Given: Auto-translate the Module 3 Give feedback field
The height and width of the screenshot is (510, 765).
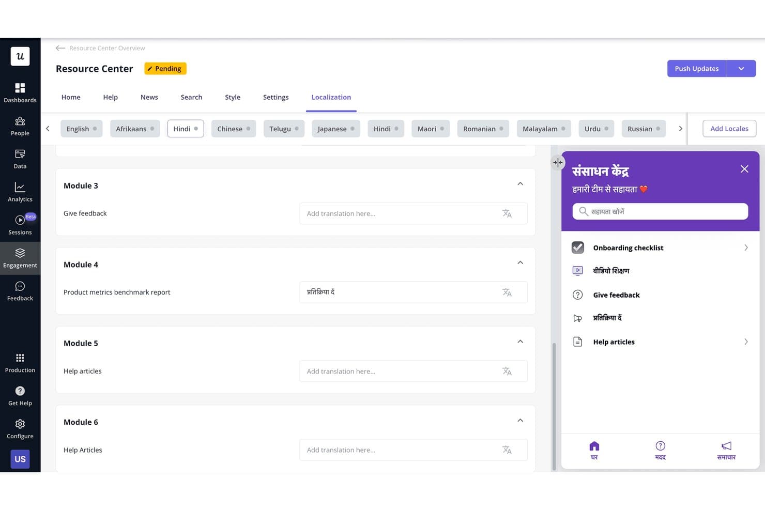Looking at the screenshot, I should (507, 213).
